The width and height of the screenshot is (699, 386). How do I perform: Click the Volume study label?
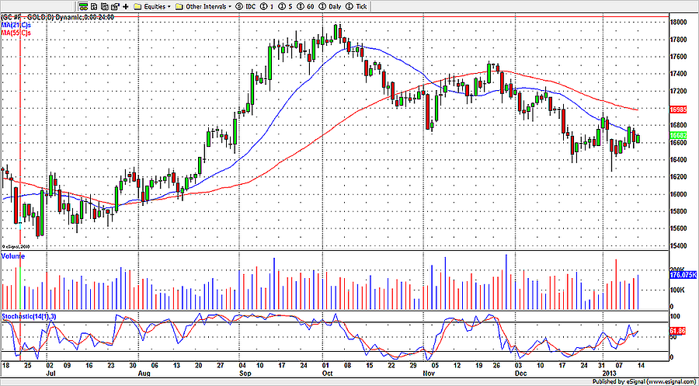tap(13, 256)
